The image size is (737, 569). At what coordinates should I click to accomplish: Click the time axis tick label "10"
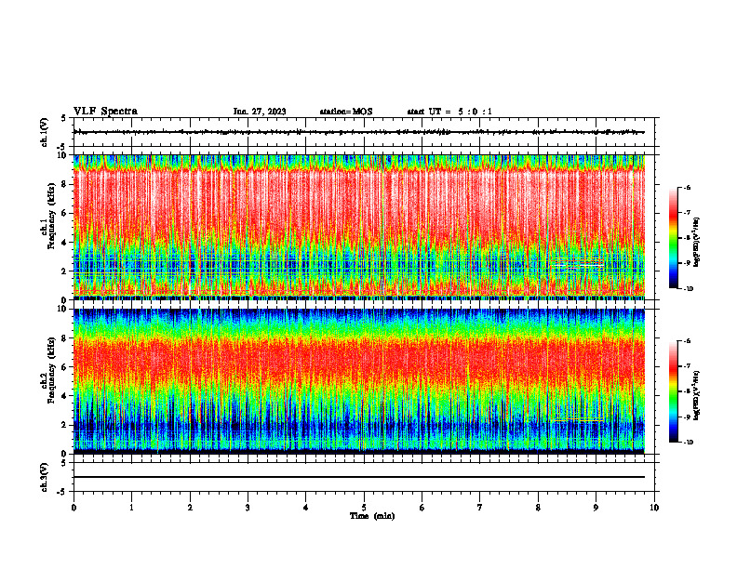[x=654, y=508]
